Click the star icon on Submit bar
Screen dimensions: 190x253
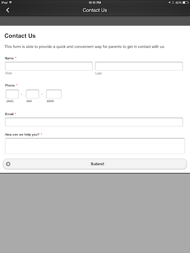(x=8, y=164)
